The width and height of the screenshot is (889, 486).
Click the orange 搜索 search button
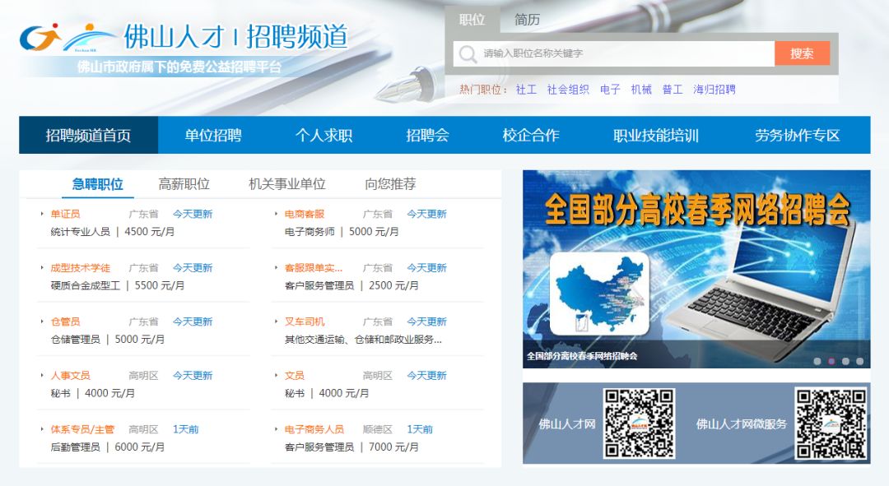(x=803, y=54)
